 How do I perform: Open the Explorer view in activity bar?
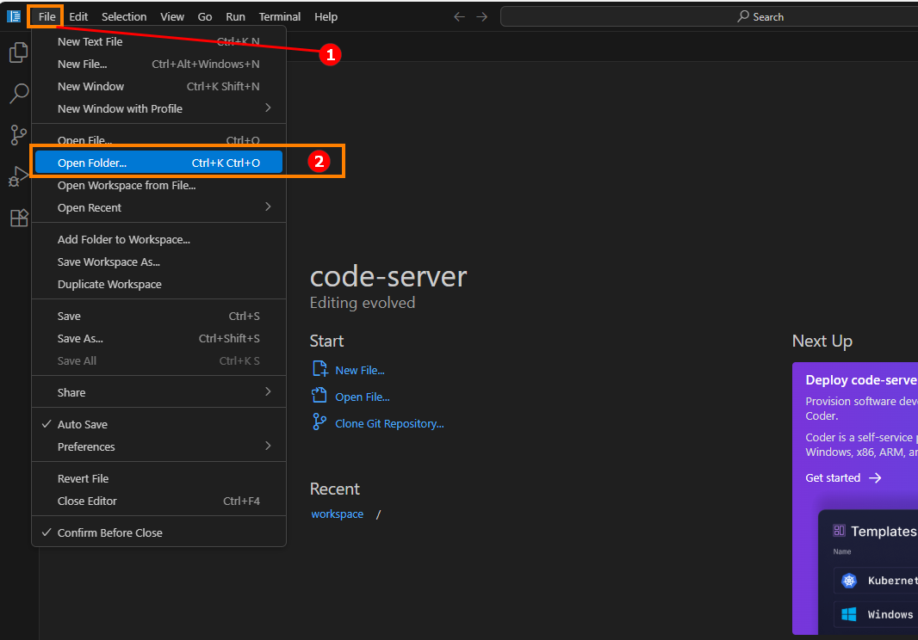(x=18, y=52)
